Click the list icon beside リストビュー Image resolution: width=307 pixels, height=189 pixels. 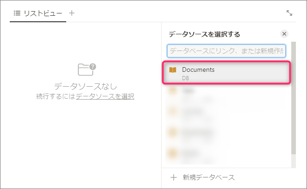coord(17,13)
